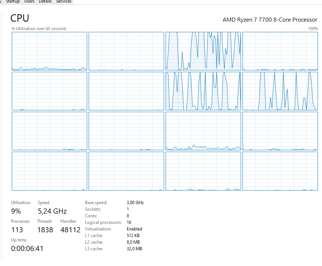
Task: Click the Up time label
Action: tap(19, 240)
